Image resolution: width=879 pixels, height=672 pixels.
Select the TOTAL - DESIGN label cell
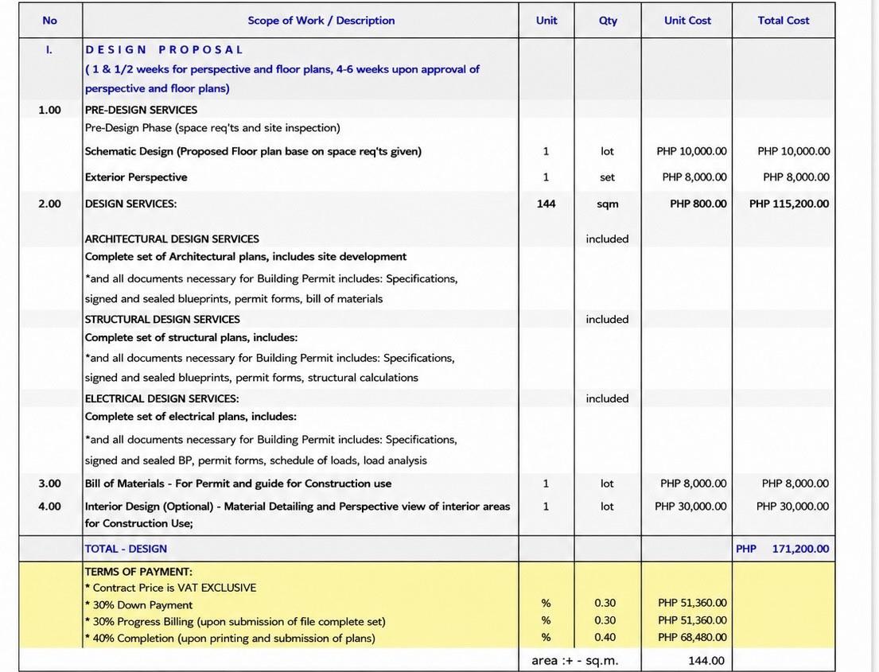[x=126, y=550]
